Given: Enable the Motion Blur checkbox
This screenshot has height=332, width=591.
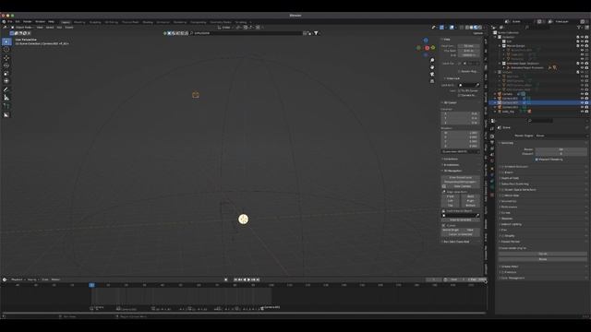Looking at the screenshot, I should [x=502, y=196].
